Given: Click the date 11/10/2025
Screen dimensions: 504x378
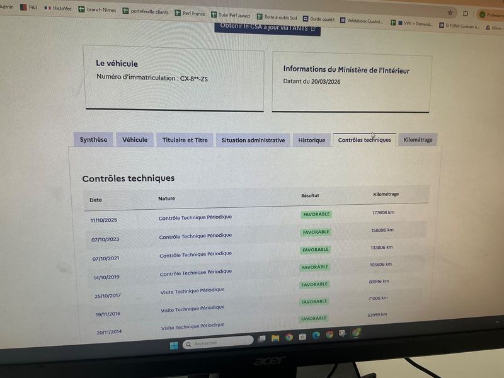Looking at the screenshot, I should 103,220.
